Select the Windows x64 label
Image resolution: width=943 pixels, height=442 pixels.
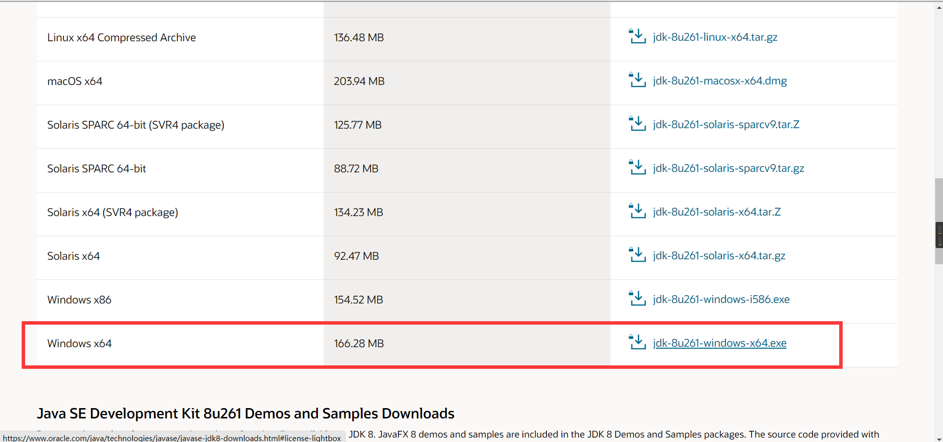[79, 344]
